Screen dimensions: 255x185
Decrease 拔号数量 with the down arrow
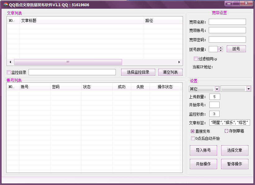click(221, 50)
